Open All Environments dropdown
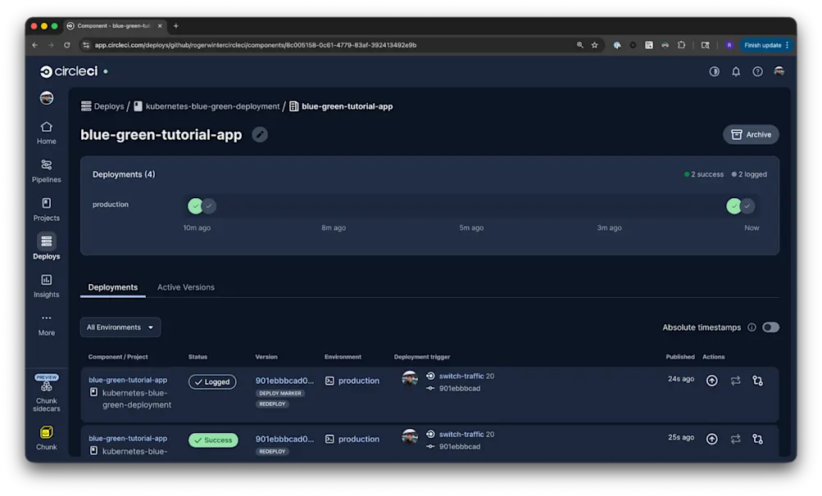Viewport: 822px width, 496px height. click(x=120, y=327)
